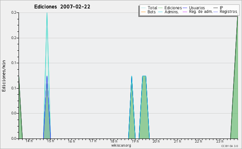Screen dimensions: 242x149
Task: Click the Ediciones/min axis label
Action: click(4, 76)
